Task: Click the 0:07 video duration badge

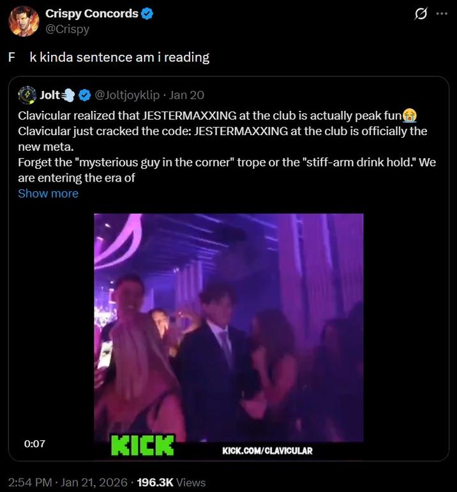Action: [34, 444]
